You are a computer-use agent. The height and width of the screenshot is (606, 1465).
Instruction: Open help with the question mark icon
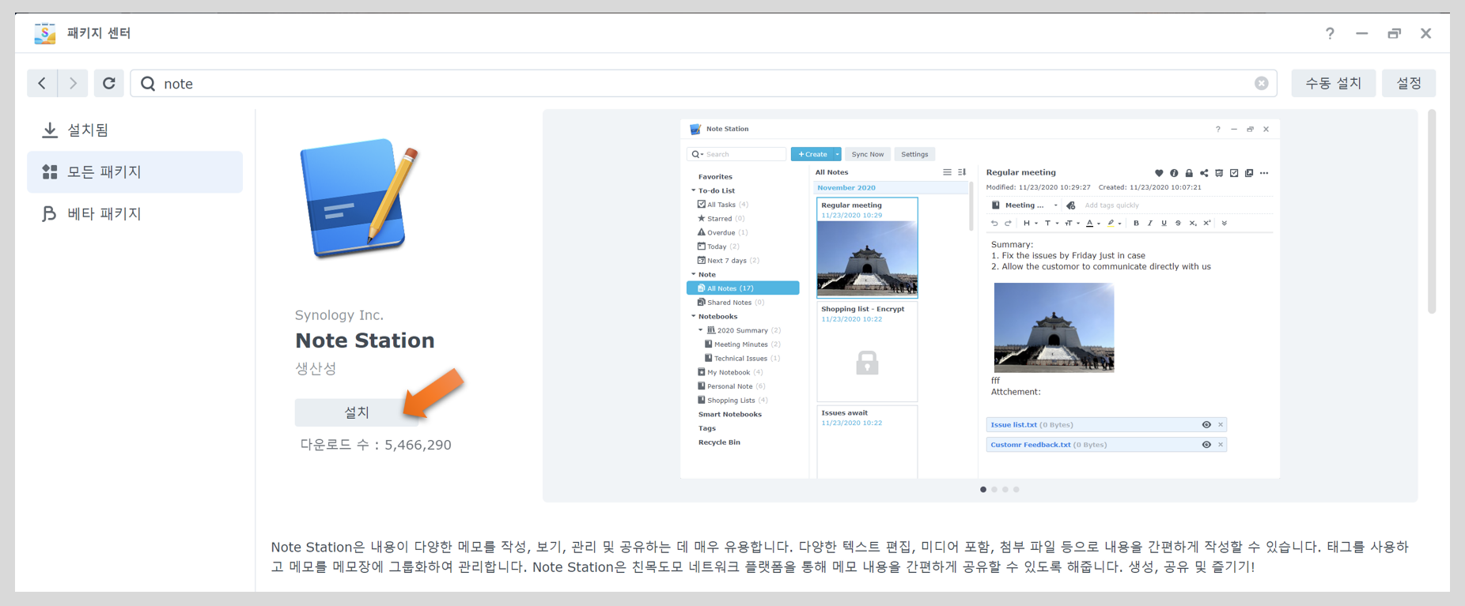pos(1330,33)
